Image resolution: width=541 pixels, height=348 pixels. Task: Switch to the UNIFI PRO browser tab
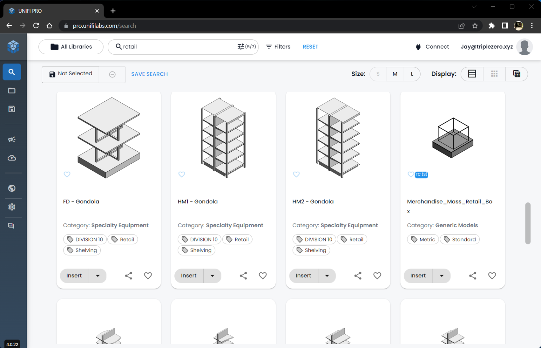[53, 11]
